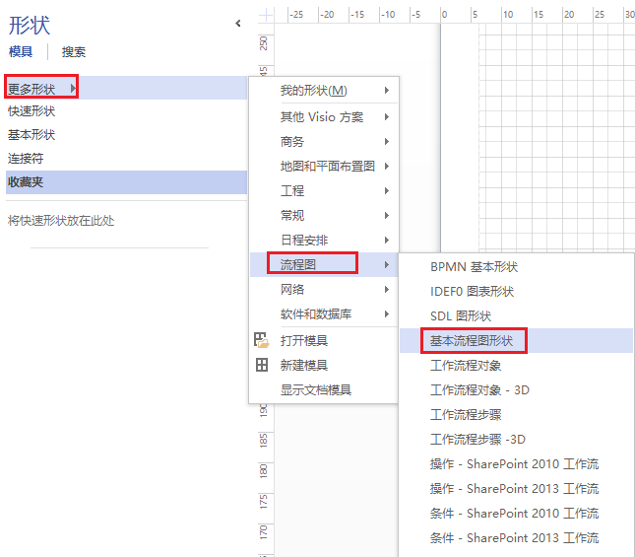The image size is (635, 557).
Task: Select the 收藏夹 stencil
Action: tap(126, 182)
